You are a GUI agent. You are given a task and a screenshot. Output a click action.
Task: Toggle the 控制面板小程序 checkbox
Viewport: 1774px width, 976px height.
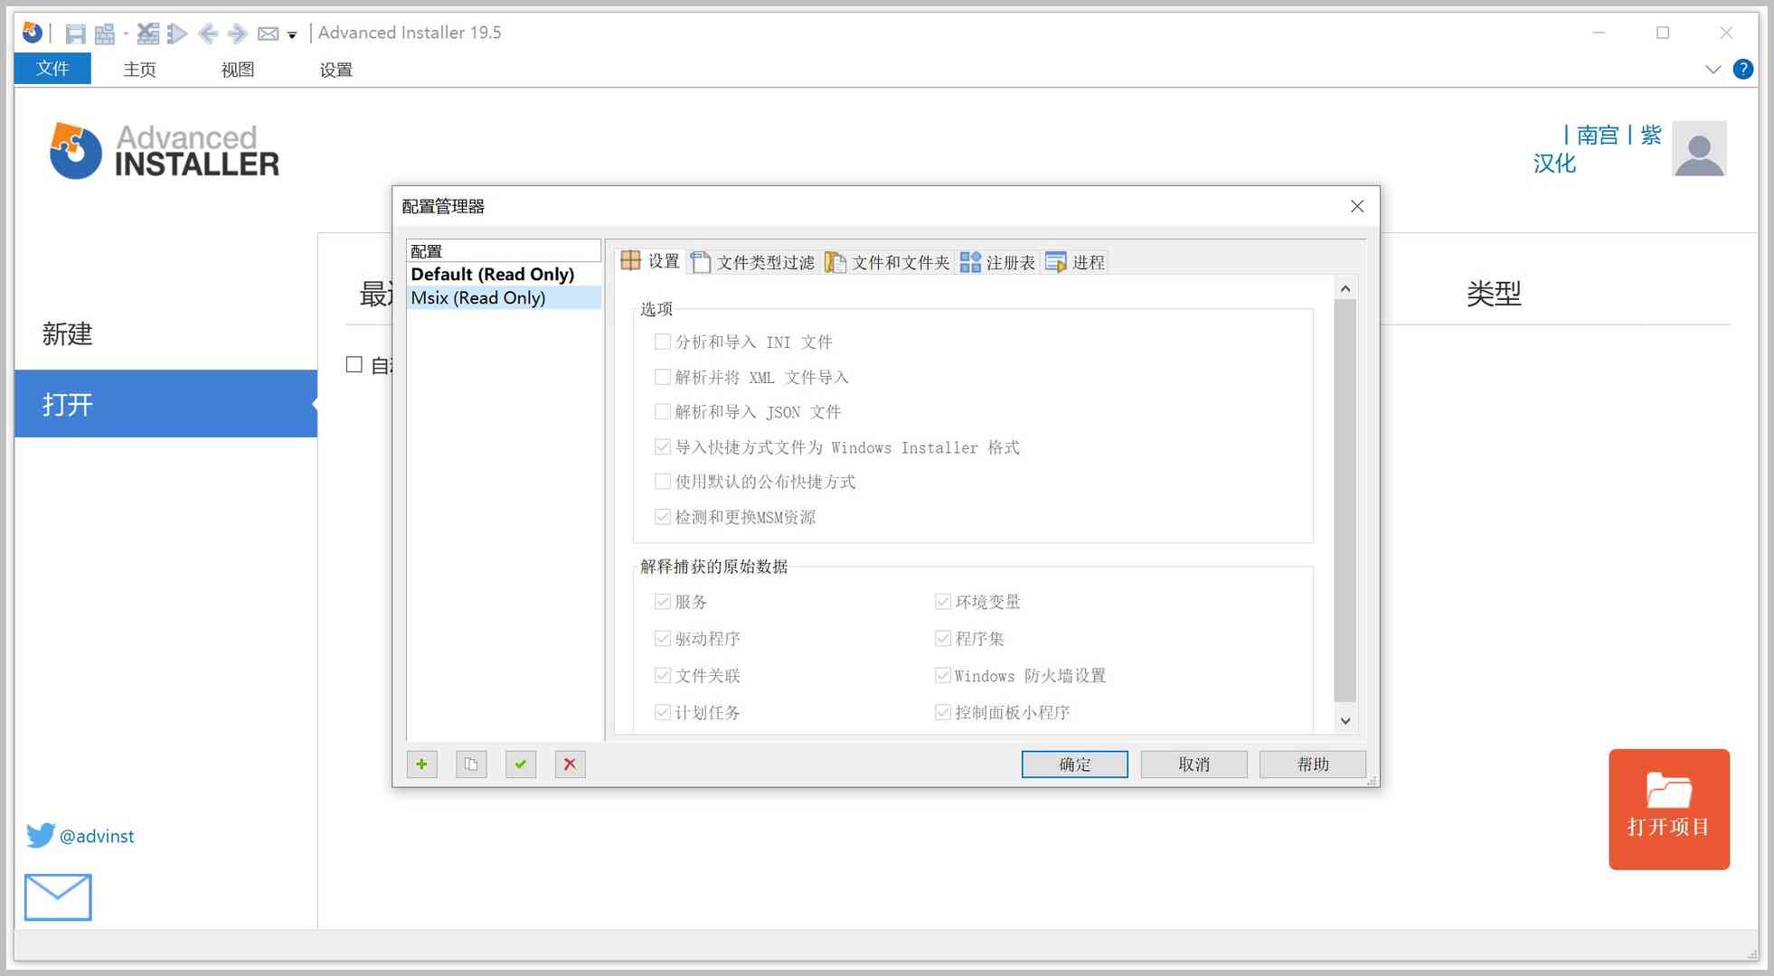(x=943, y=713)
